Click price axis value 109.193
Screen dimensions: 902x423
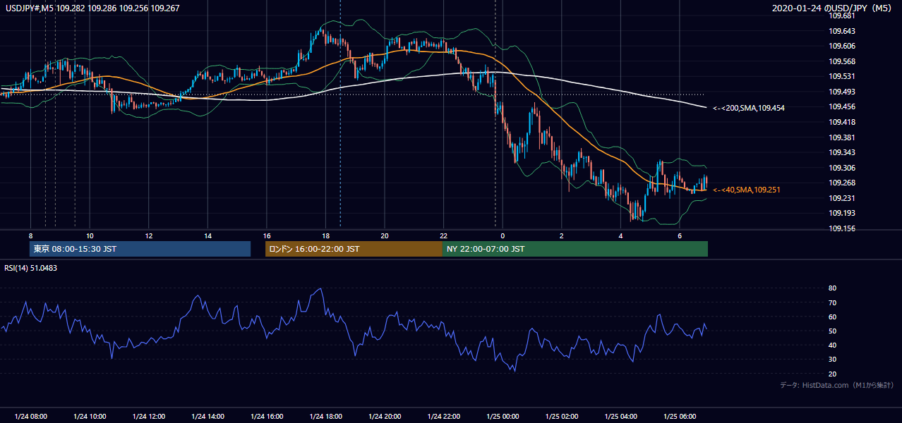point(841,213)
